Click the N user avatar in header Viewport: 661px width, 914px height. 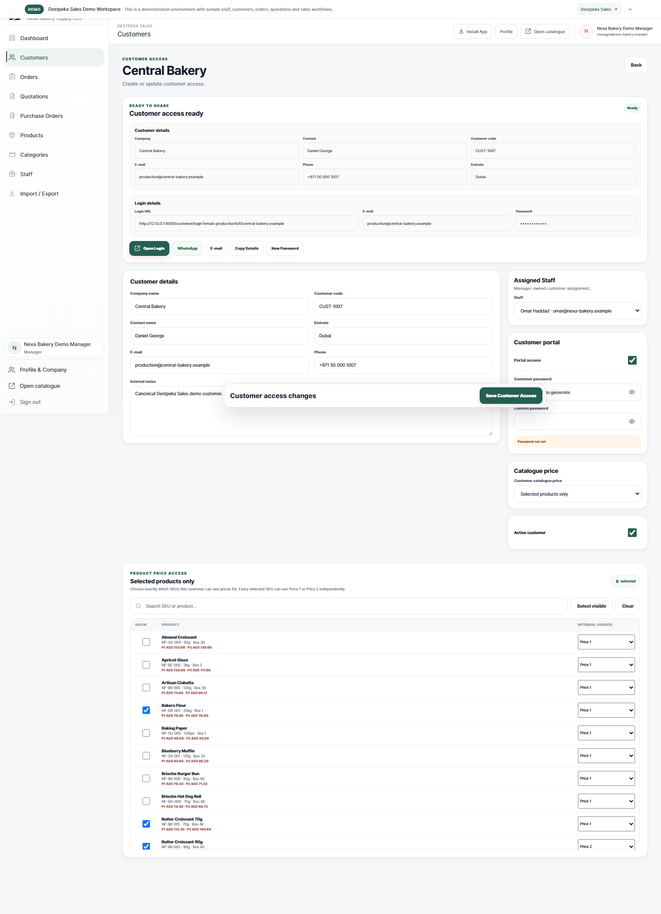click(x=586, y=31)
